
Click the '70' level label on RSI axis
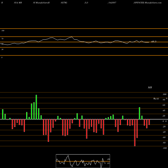point(2,39)
